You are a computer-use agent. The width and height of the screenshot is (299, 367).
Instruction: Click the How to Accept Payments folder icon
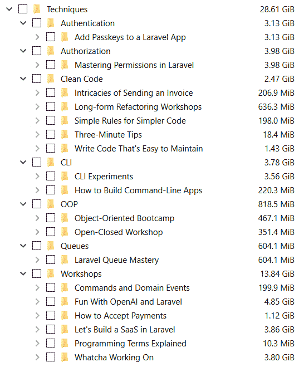coord(65,316)
